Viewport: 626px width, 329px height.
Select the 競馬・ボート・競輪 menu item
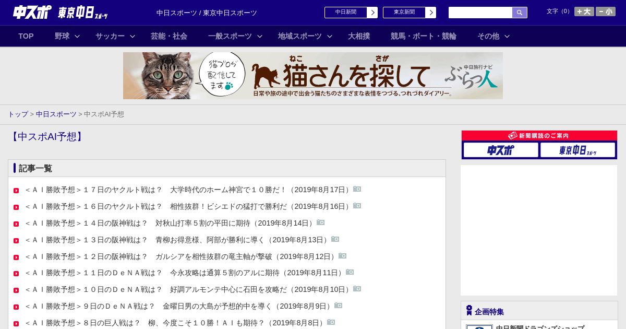point(424,36)
